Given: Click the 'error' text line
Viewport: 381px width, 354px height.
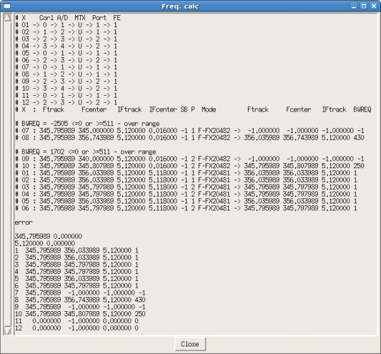Looking at the screenshot, I should (23, 222).
